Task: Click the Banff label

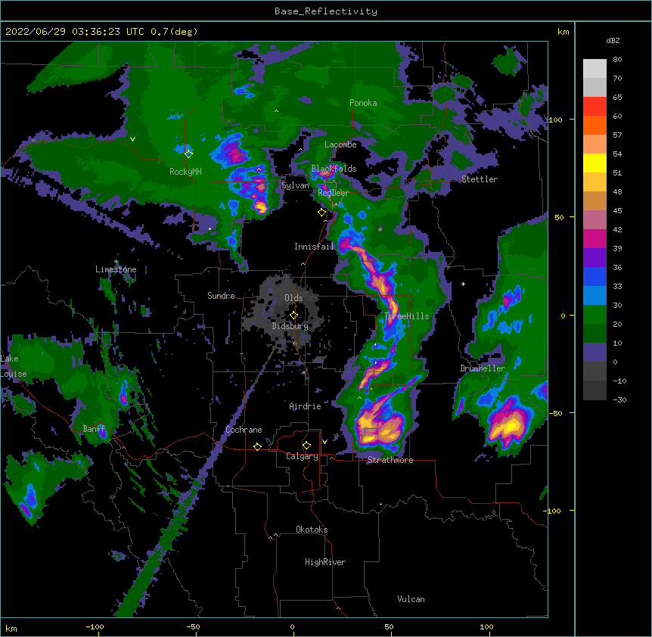Action: click(95, 429)
